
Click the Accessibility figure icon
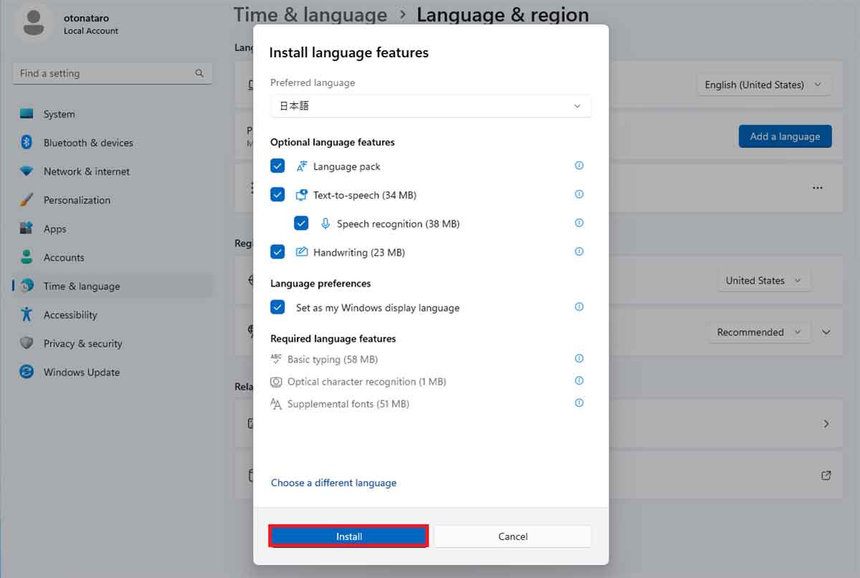click(27, 314)
